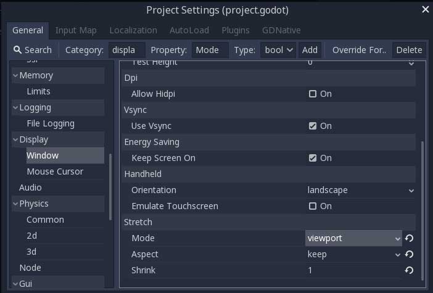
Task: Disable the Use Vsync checkbox
Action: [x=313, y=126]
